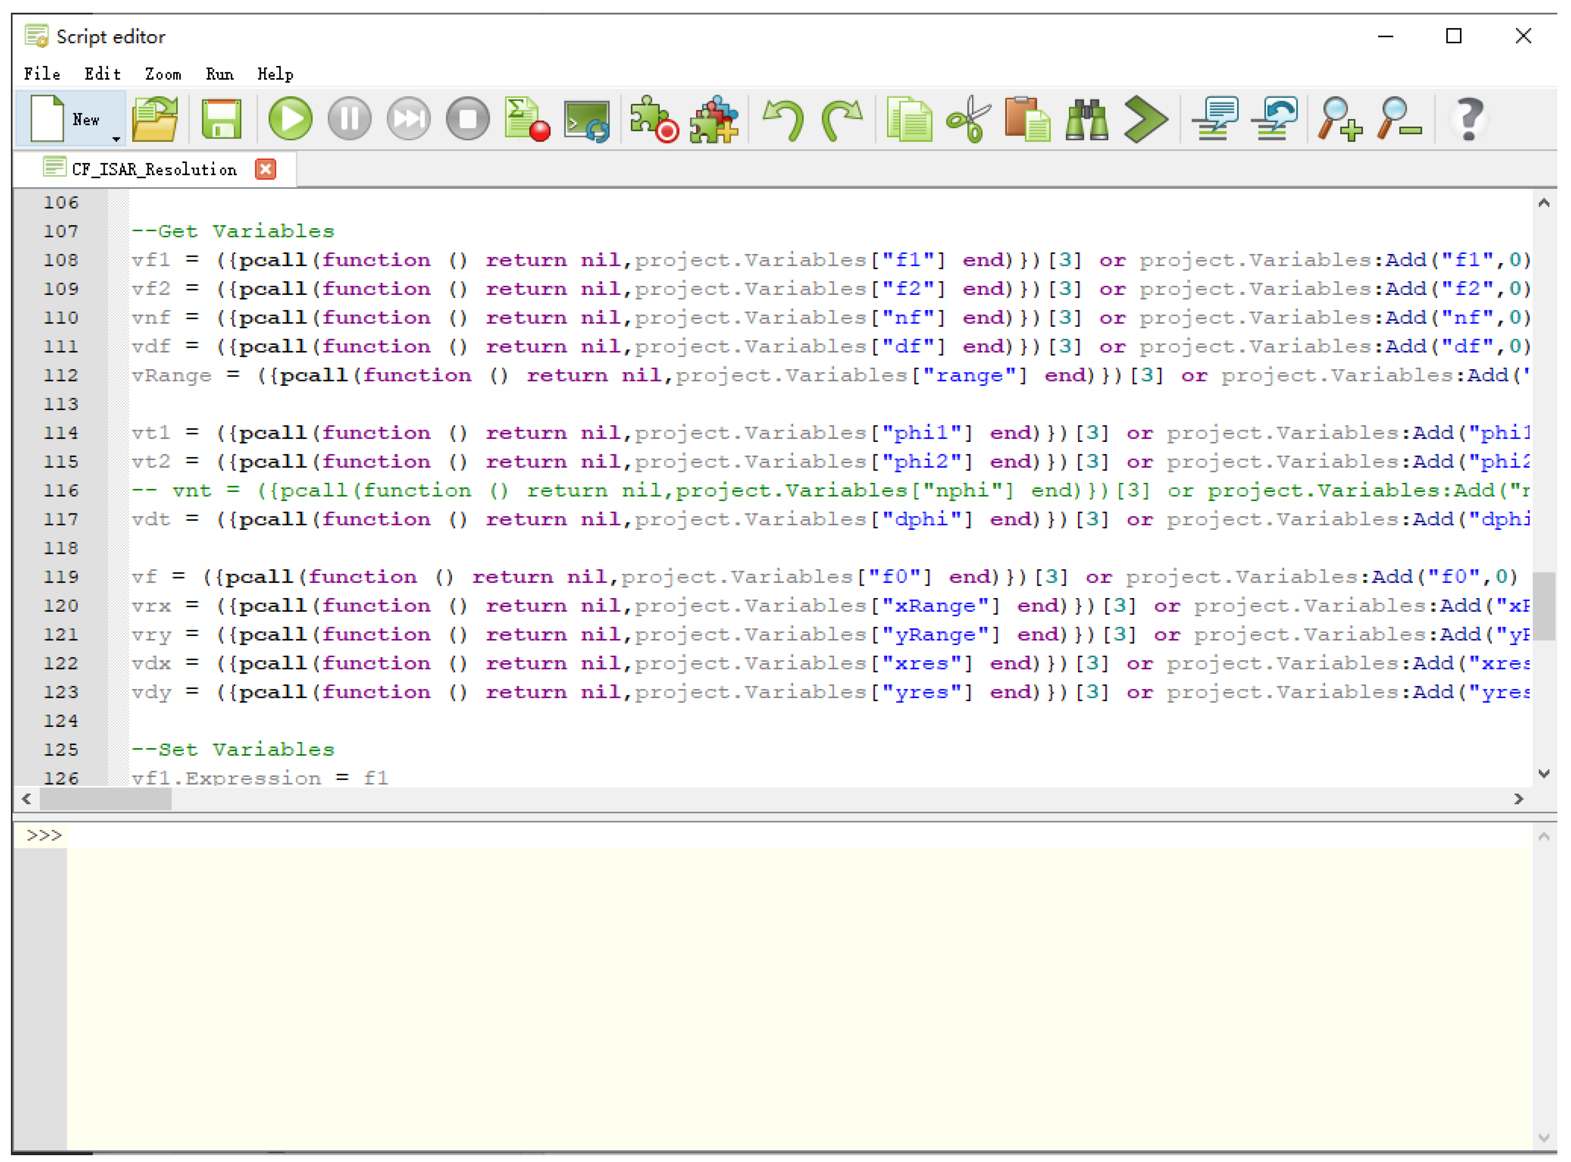
Task: Zoom out with the magnifier minus icon
Action: point(1399,119)
